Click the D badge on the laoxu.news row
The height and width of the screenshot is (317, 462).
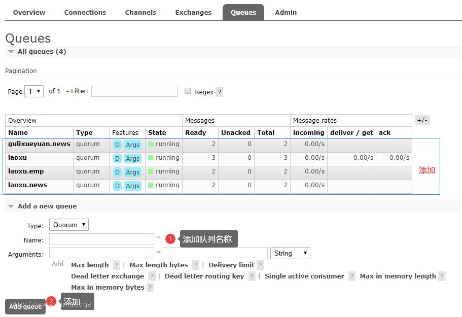(x=117, y=186)
